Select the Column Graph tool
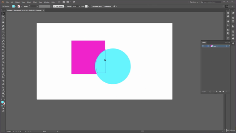This screenshot has height=133, width=236. click(x=3, y=84)
